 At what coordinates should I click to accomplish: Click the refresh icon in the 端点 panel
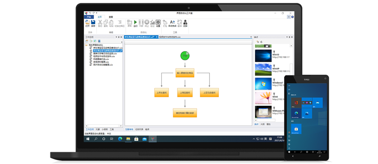pyautogui.click(x=261, y=42)
